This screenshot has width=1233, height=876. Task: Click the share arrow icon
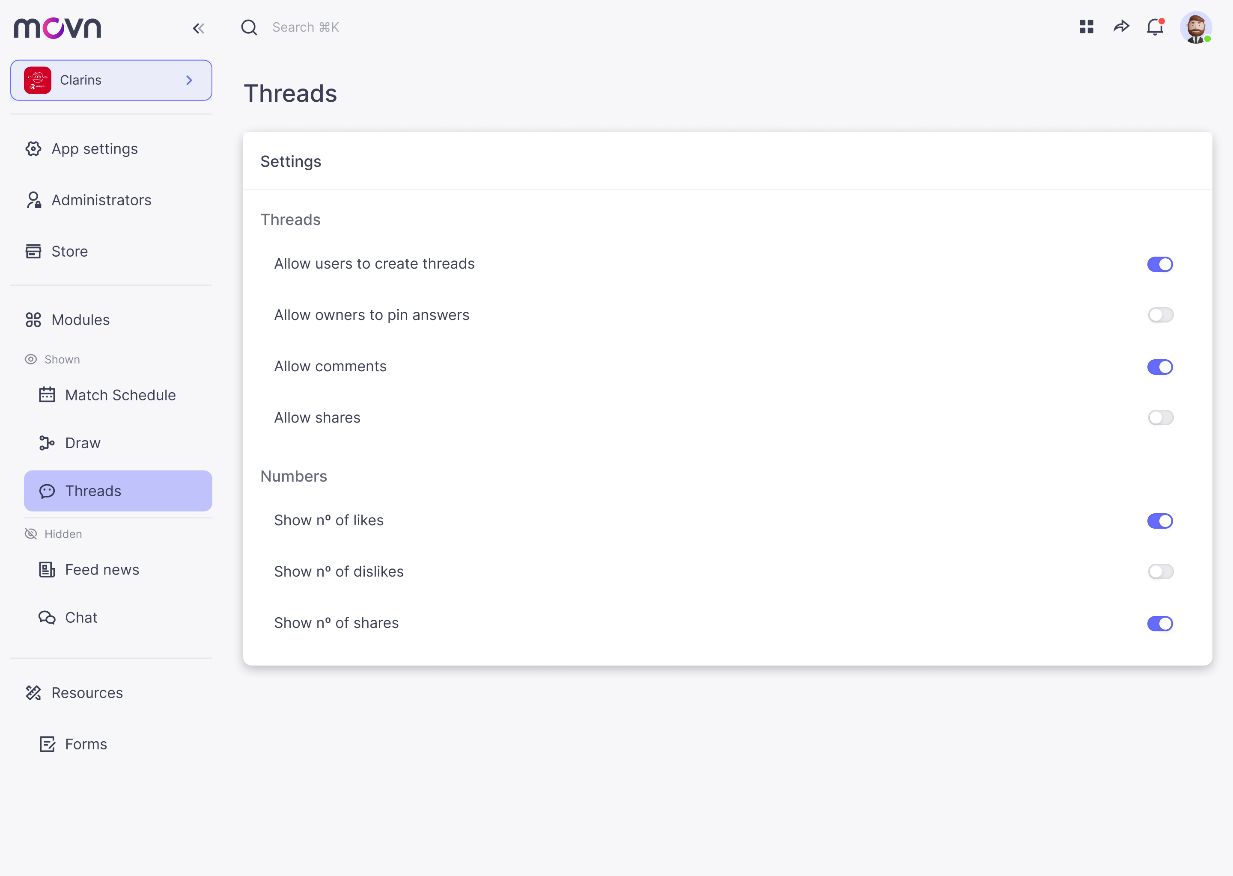point(1121,27)
